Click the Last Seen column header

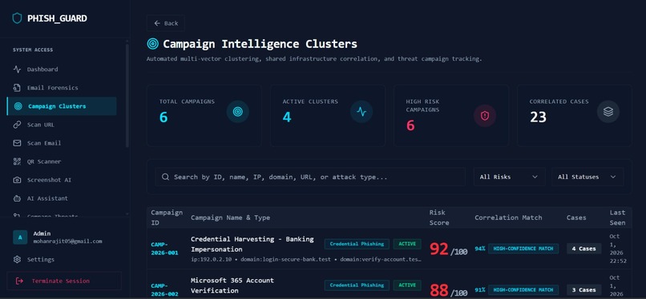click(618, 217)
